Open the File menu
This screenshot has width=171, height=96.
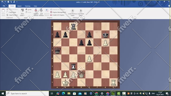point(4,6)
